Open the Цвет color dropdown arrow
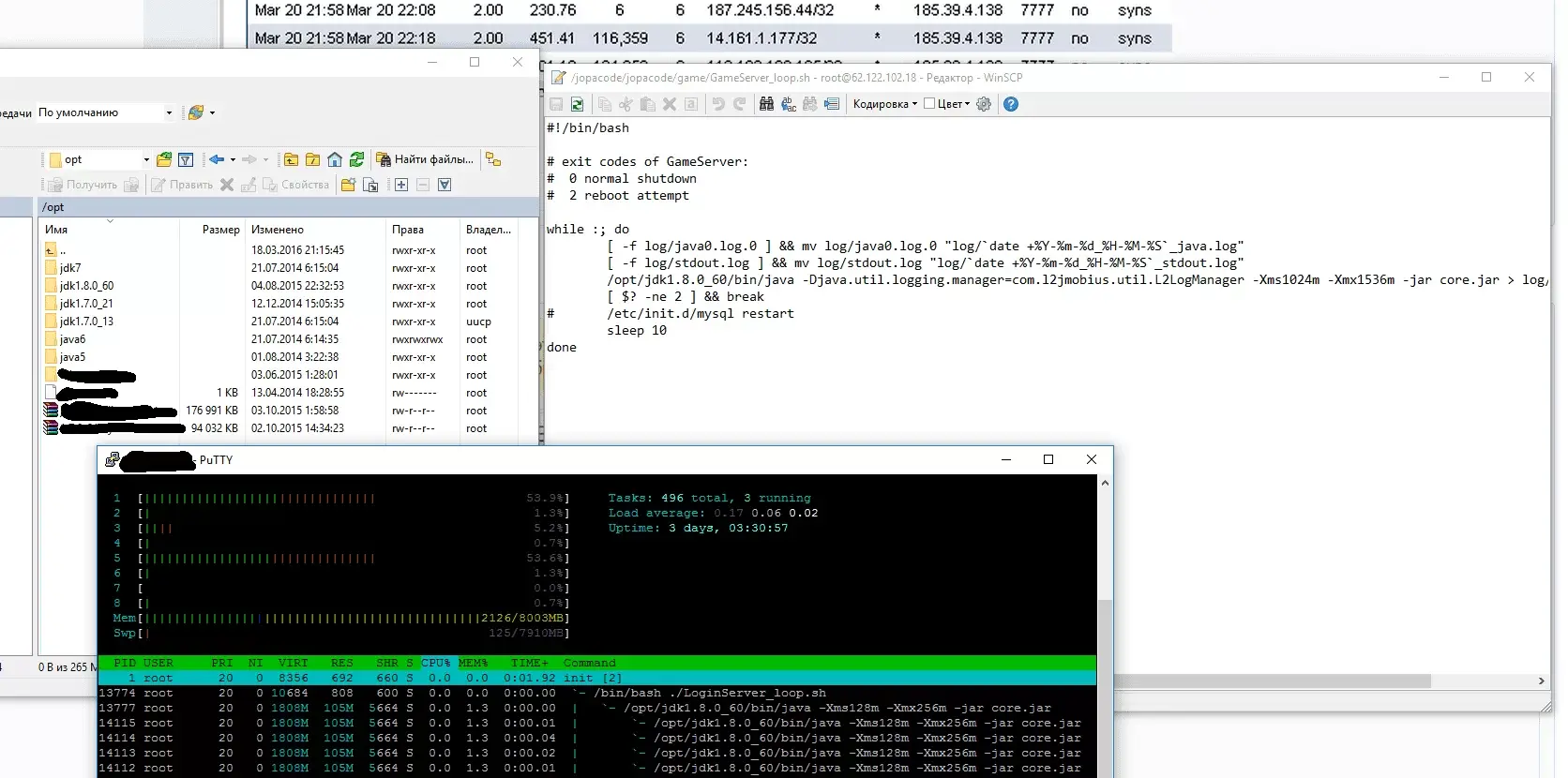The height and width of the screenshot is (778, 1568). 967,104
